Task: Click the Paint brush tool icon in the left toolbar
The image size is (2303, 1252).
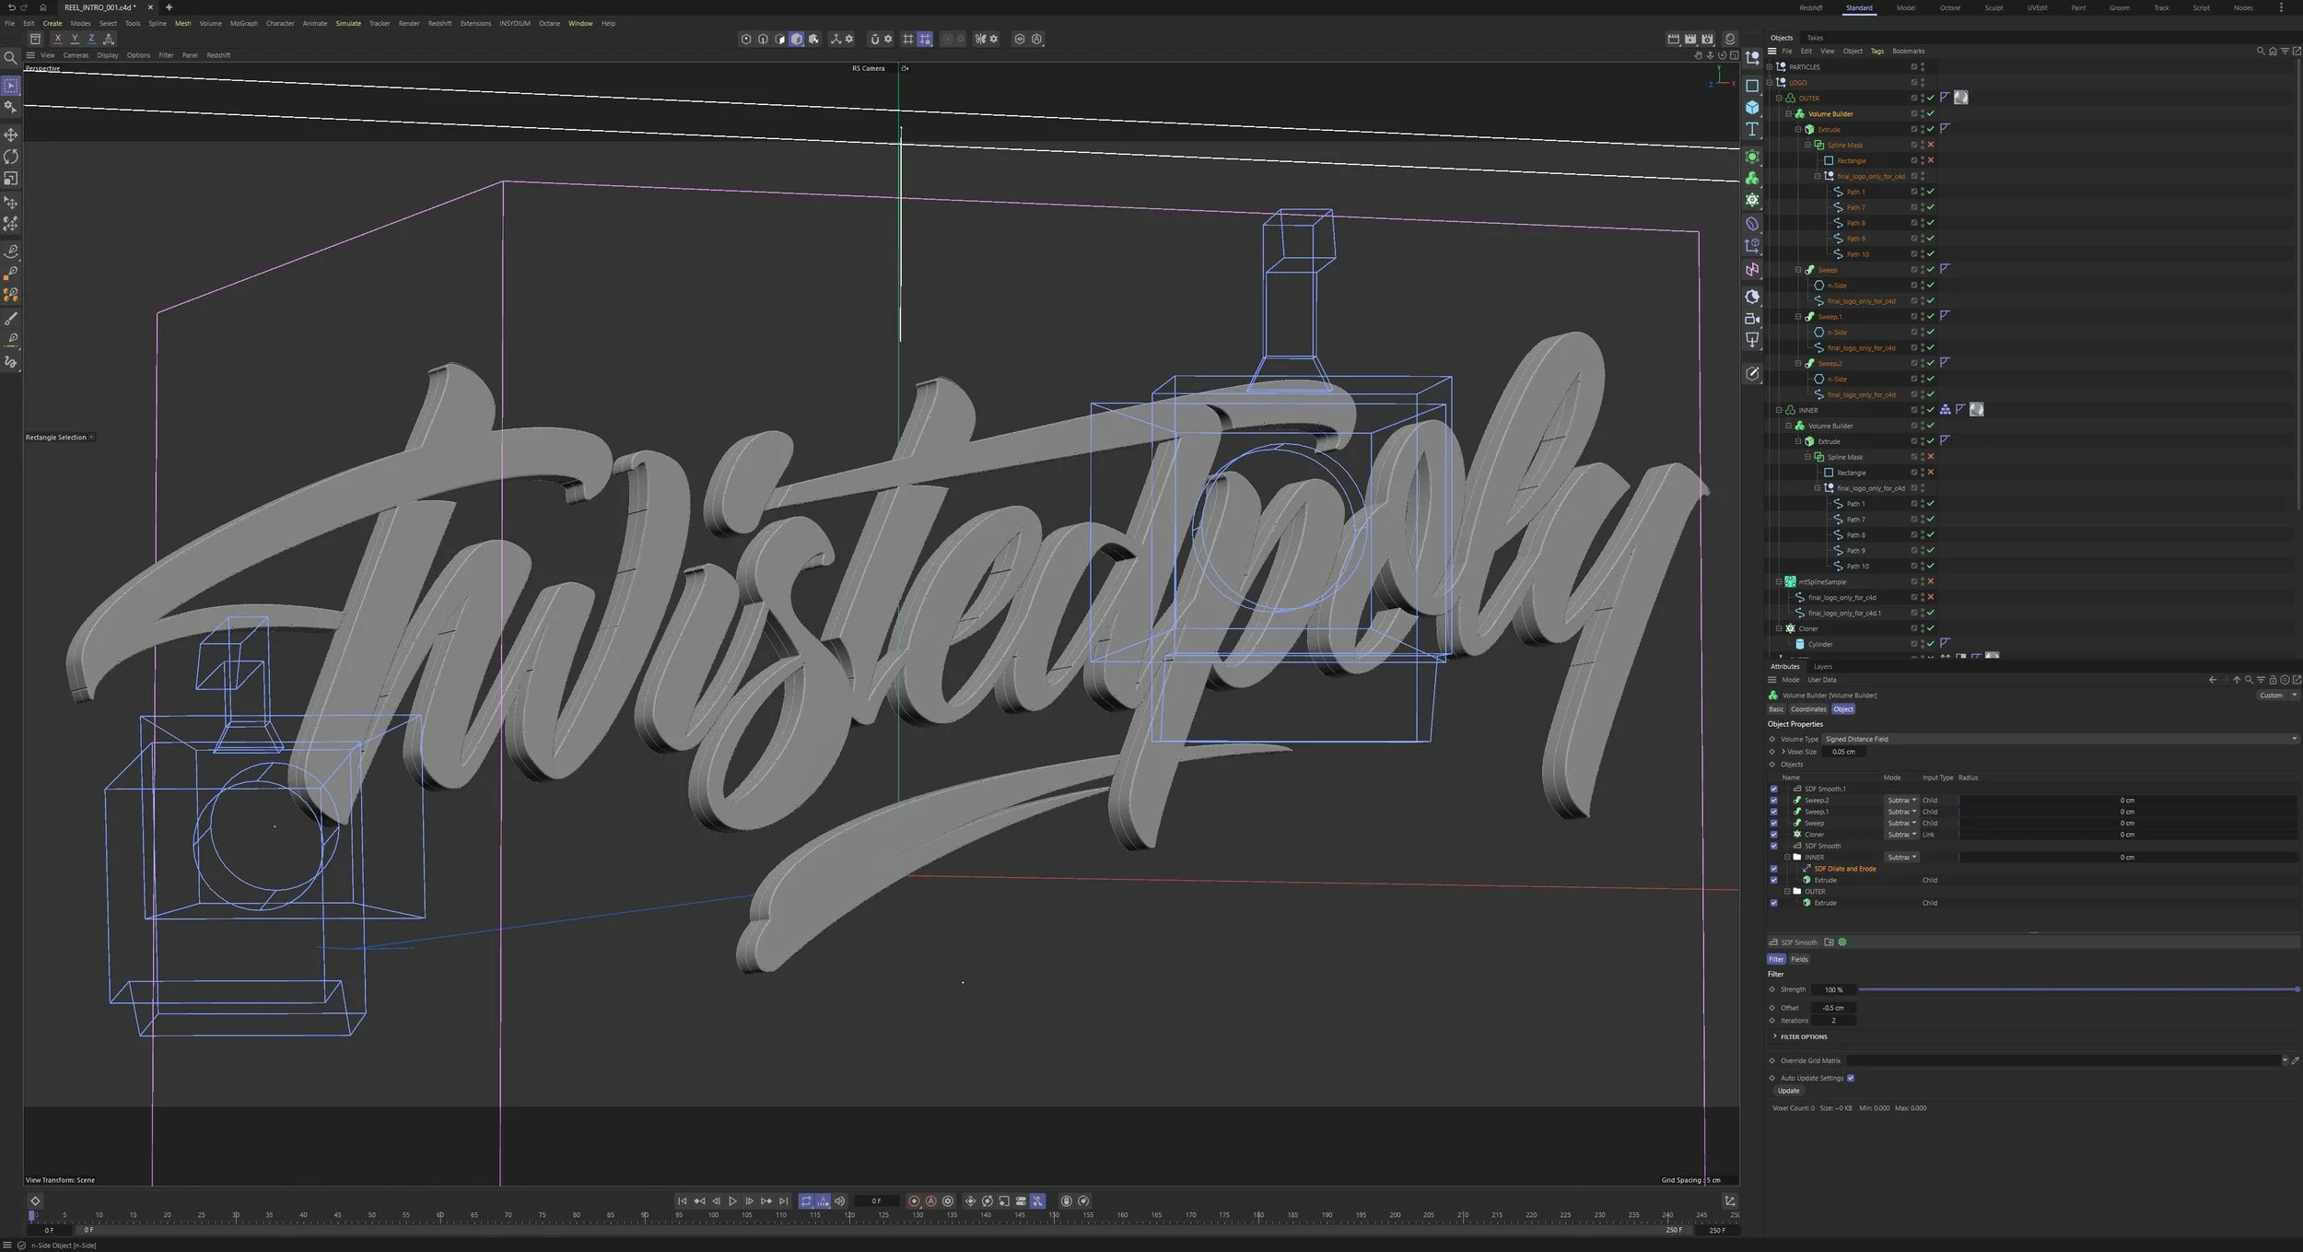Action: (11, 319)
